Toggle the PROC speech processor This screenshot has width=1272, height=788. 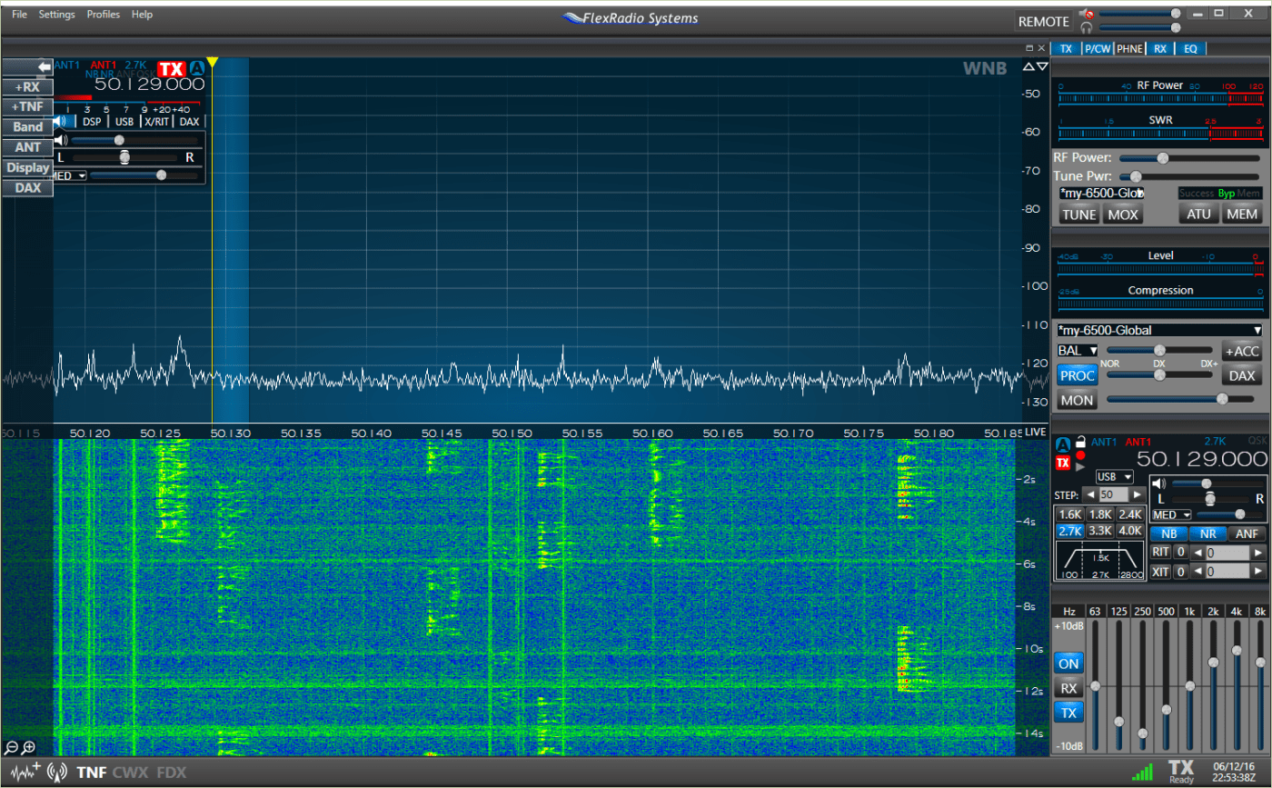(x=1077, y=375)
